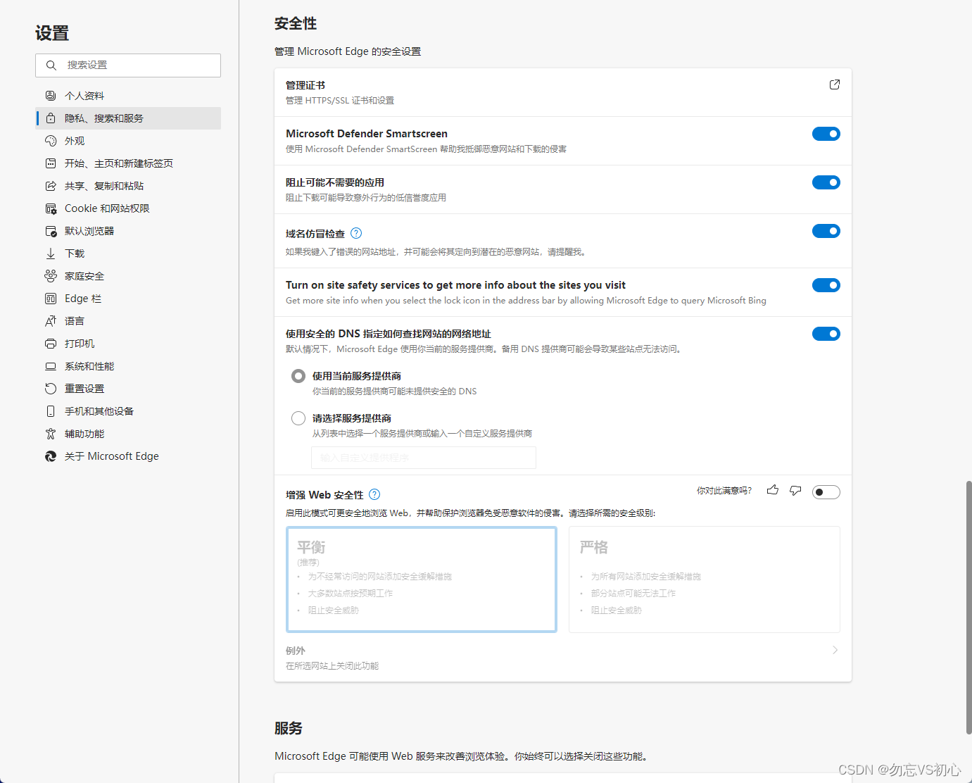Open 外观 settings in sidebar
Image resolution: width=972 pixels, height=783 pixels.
click(75, 141)
